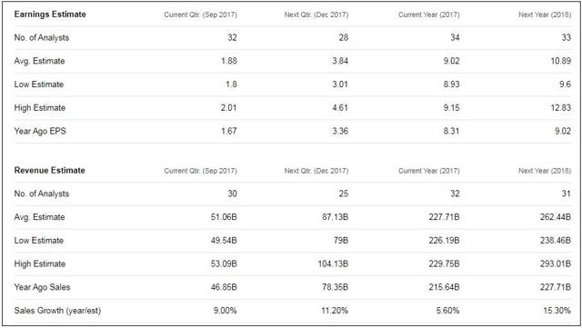Select earnings Next Qtr. (Dec 2017) column header
Screen dimensions: 582x328
[316, 15]
